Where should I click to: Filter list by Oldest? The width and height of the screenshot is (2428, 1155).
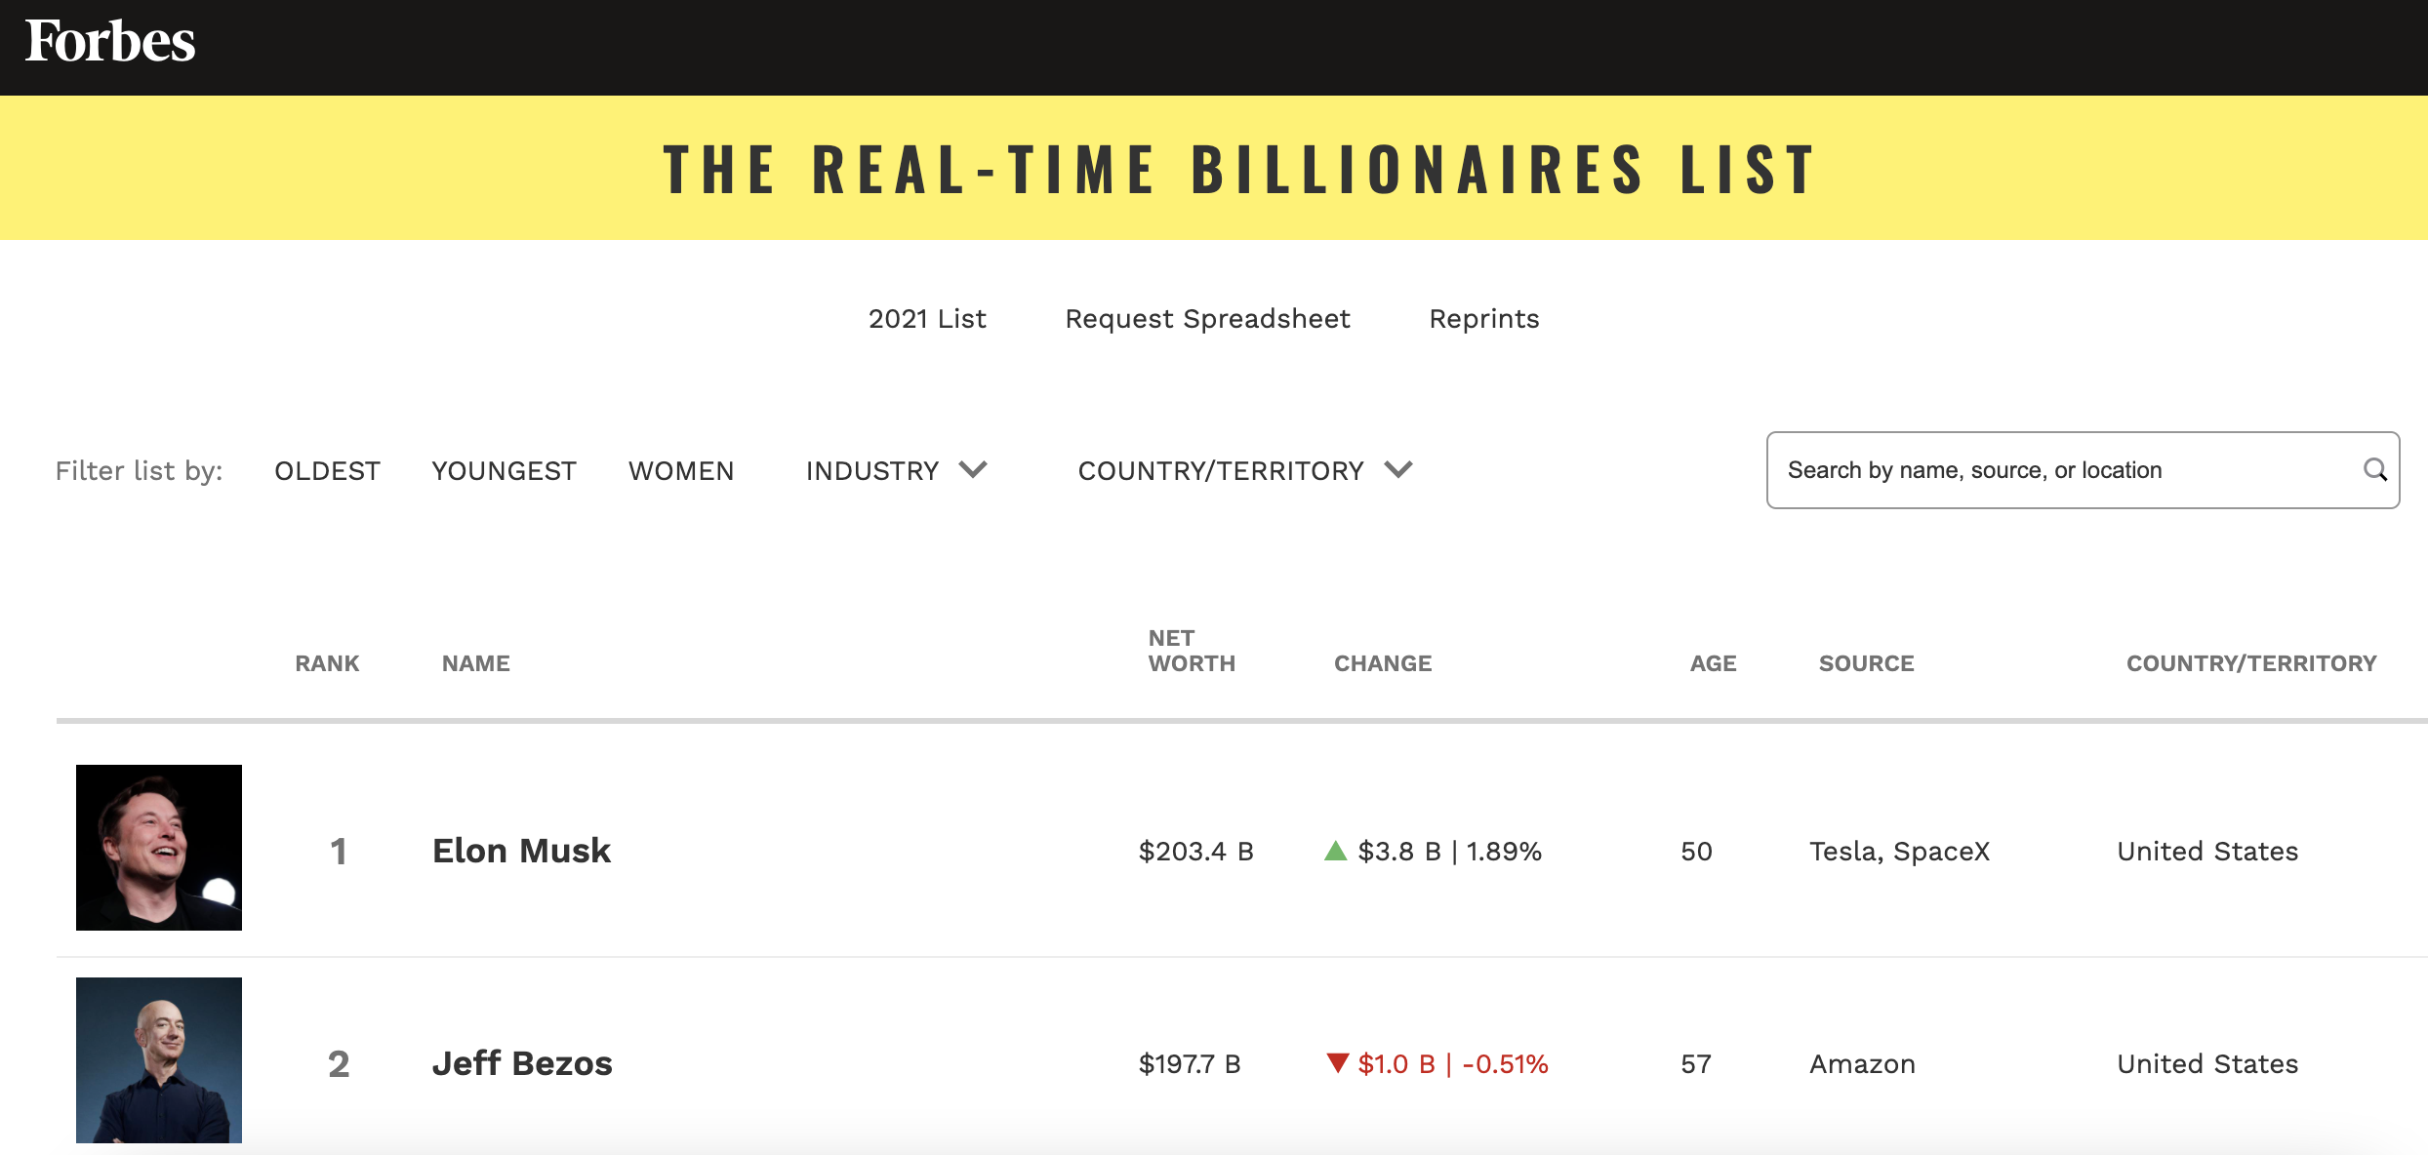(327, 471)
